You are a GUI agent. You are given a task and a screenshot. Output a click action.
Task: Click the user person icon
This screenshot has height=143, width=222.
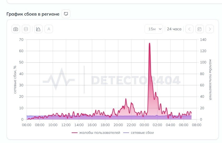coord(49,29)
